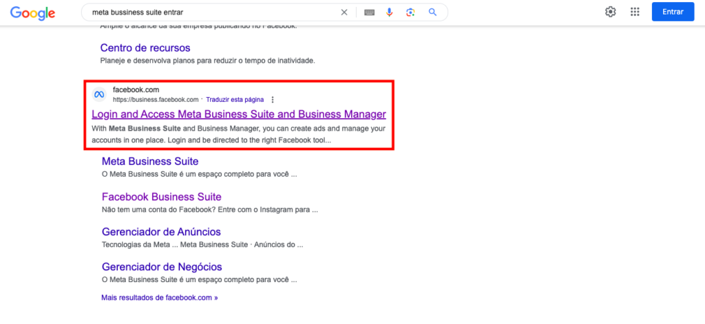Start voice search with microphone icon

coord(390,12)
